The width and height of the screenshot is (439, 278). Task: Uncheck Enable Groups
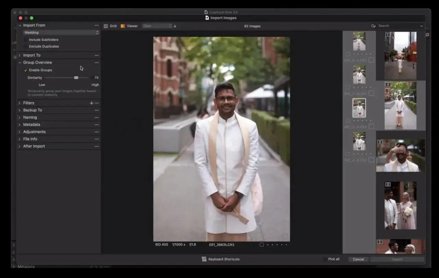pos(26,70)
